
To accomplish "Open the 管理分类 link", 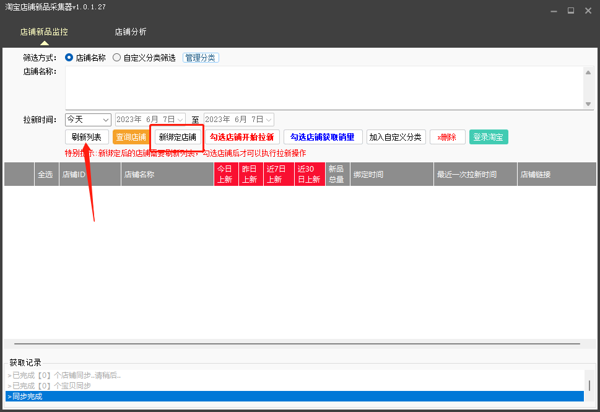I will click(201, 58).
